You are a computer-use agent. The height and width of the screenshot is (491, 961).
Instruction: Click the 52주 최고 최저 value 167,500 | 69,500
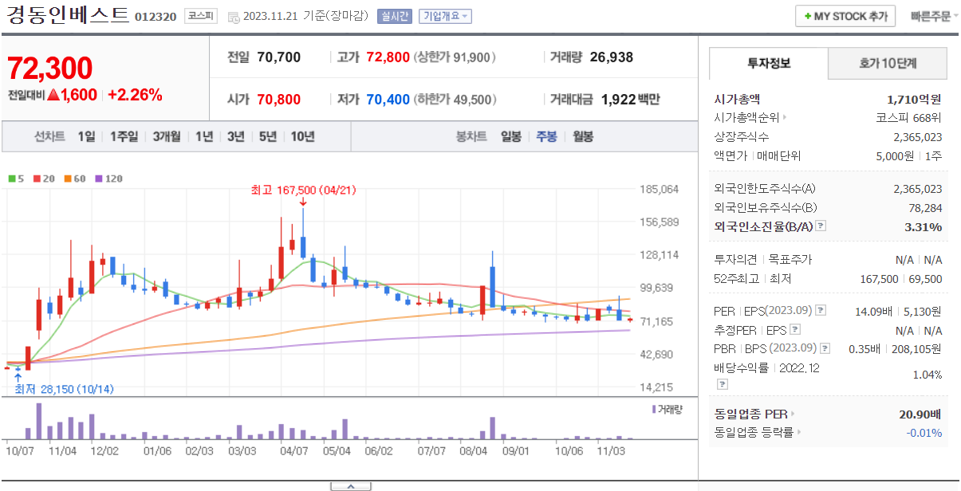point(903,279)
